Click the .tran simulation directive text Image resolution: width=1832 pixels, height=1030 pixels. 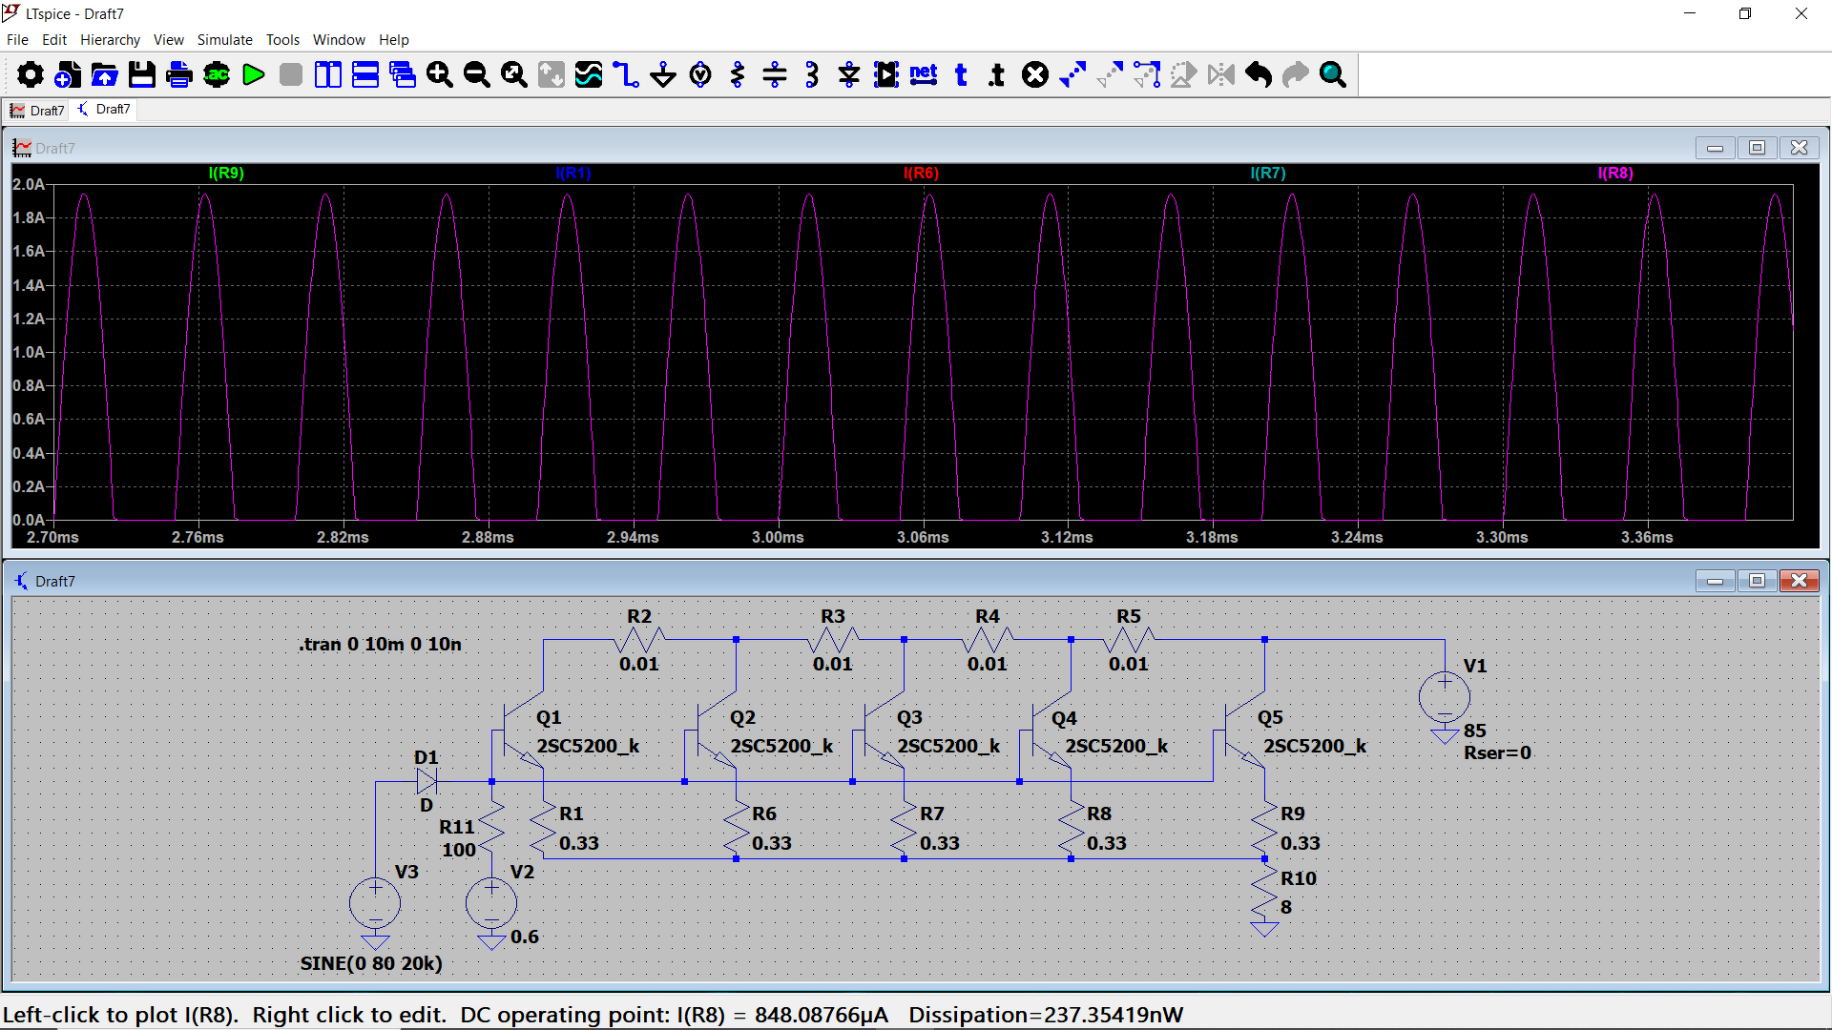click(x=380, y=645)
